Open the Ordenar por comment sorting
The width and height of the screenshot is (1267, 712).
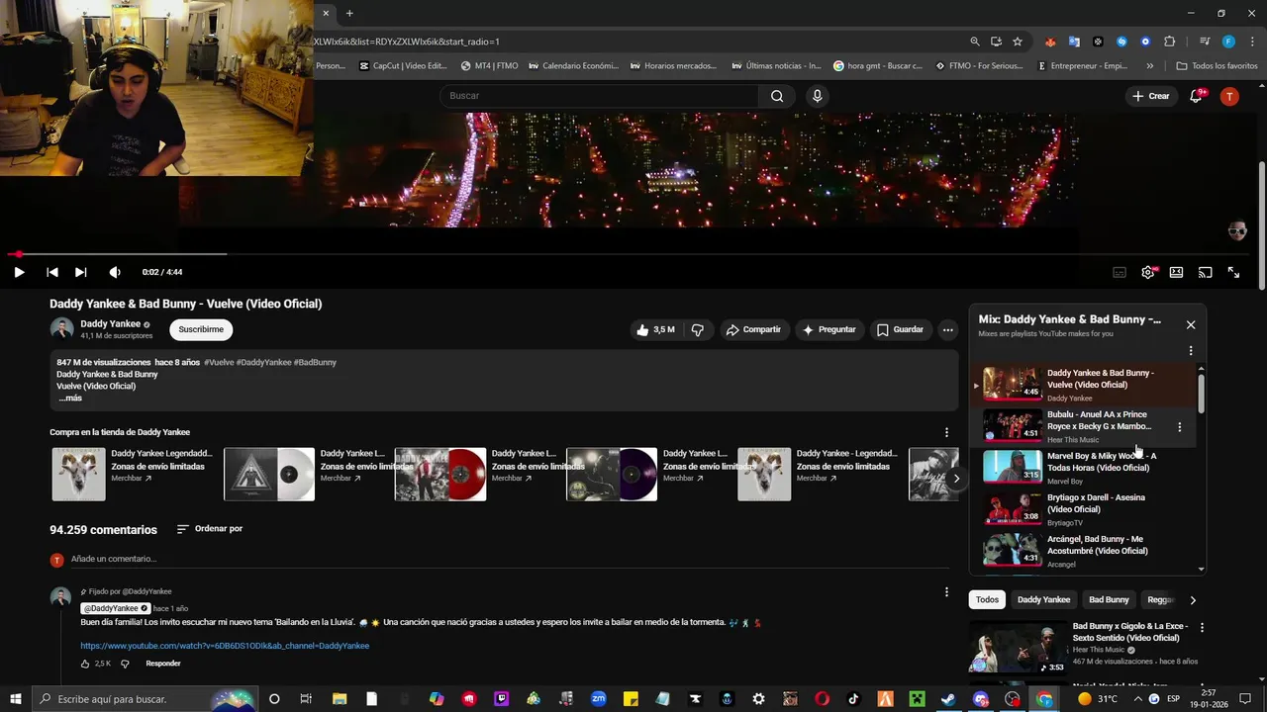coord(210,529)
